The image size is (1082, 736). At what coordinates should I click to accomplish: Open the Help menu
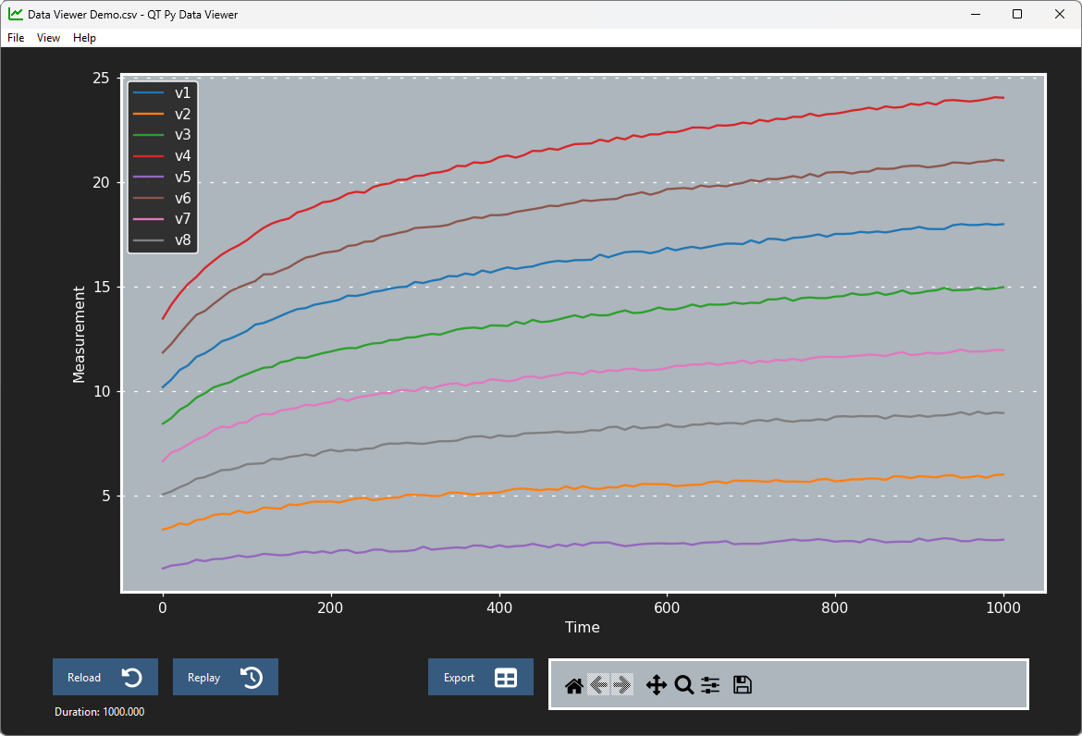84,38
